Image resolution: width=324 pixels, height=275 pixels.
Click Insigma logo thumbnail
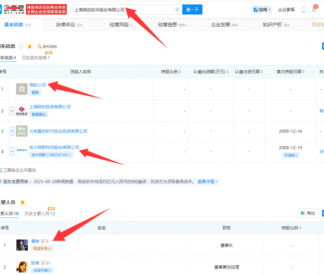(x=22, y=151)
